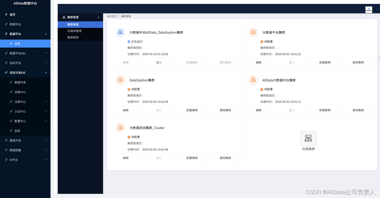Image resolution: width=380 pixels, height=198 pixels.
Task: Click 配置集群 on 大数据测试集群_Cluster card
Action: pos(192,158)
